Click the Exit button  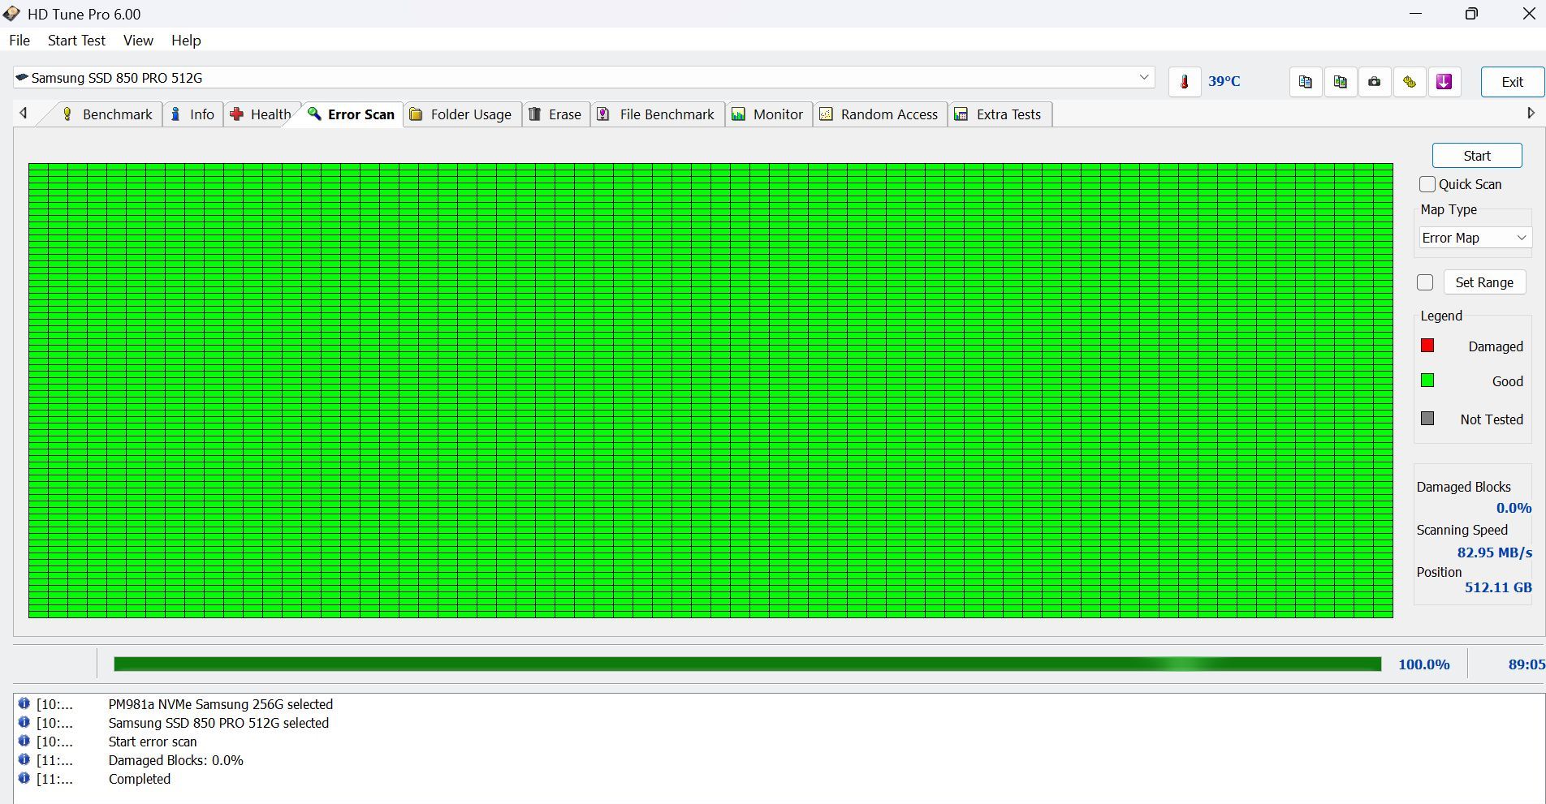tap(1512, 82)
